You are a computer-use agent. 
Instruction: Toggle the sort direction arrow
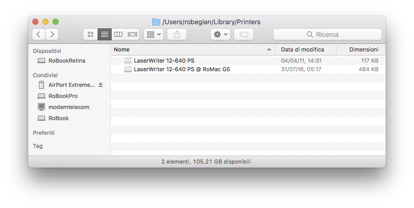tap(269, 49)
